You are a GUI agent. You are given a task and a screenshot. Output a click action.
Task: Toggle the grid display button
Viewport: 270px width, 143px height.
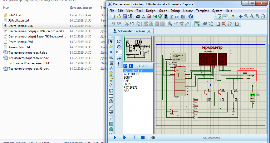pos(225,16)
